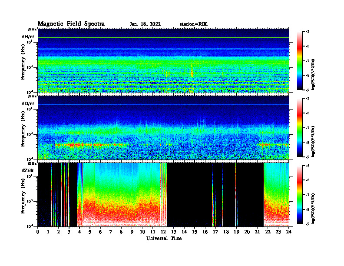Click the log(PSD) label beside dD/dt color bar
344x266 pixels.
tap(314, 141)
